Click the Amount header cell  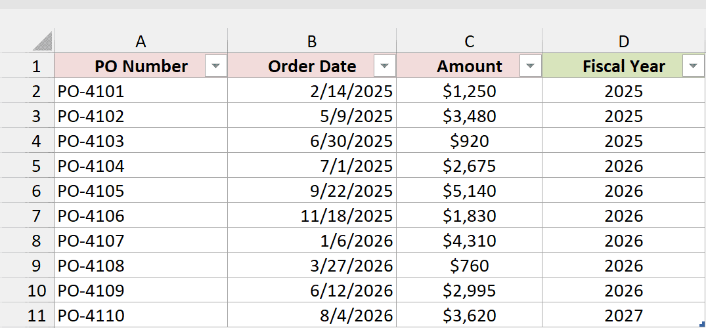pos(469,66)
